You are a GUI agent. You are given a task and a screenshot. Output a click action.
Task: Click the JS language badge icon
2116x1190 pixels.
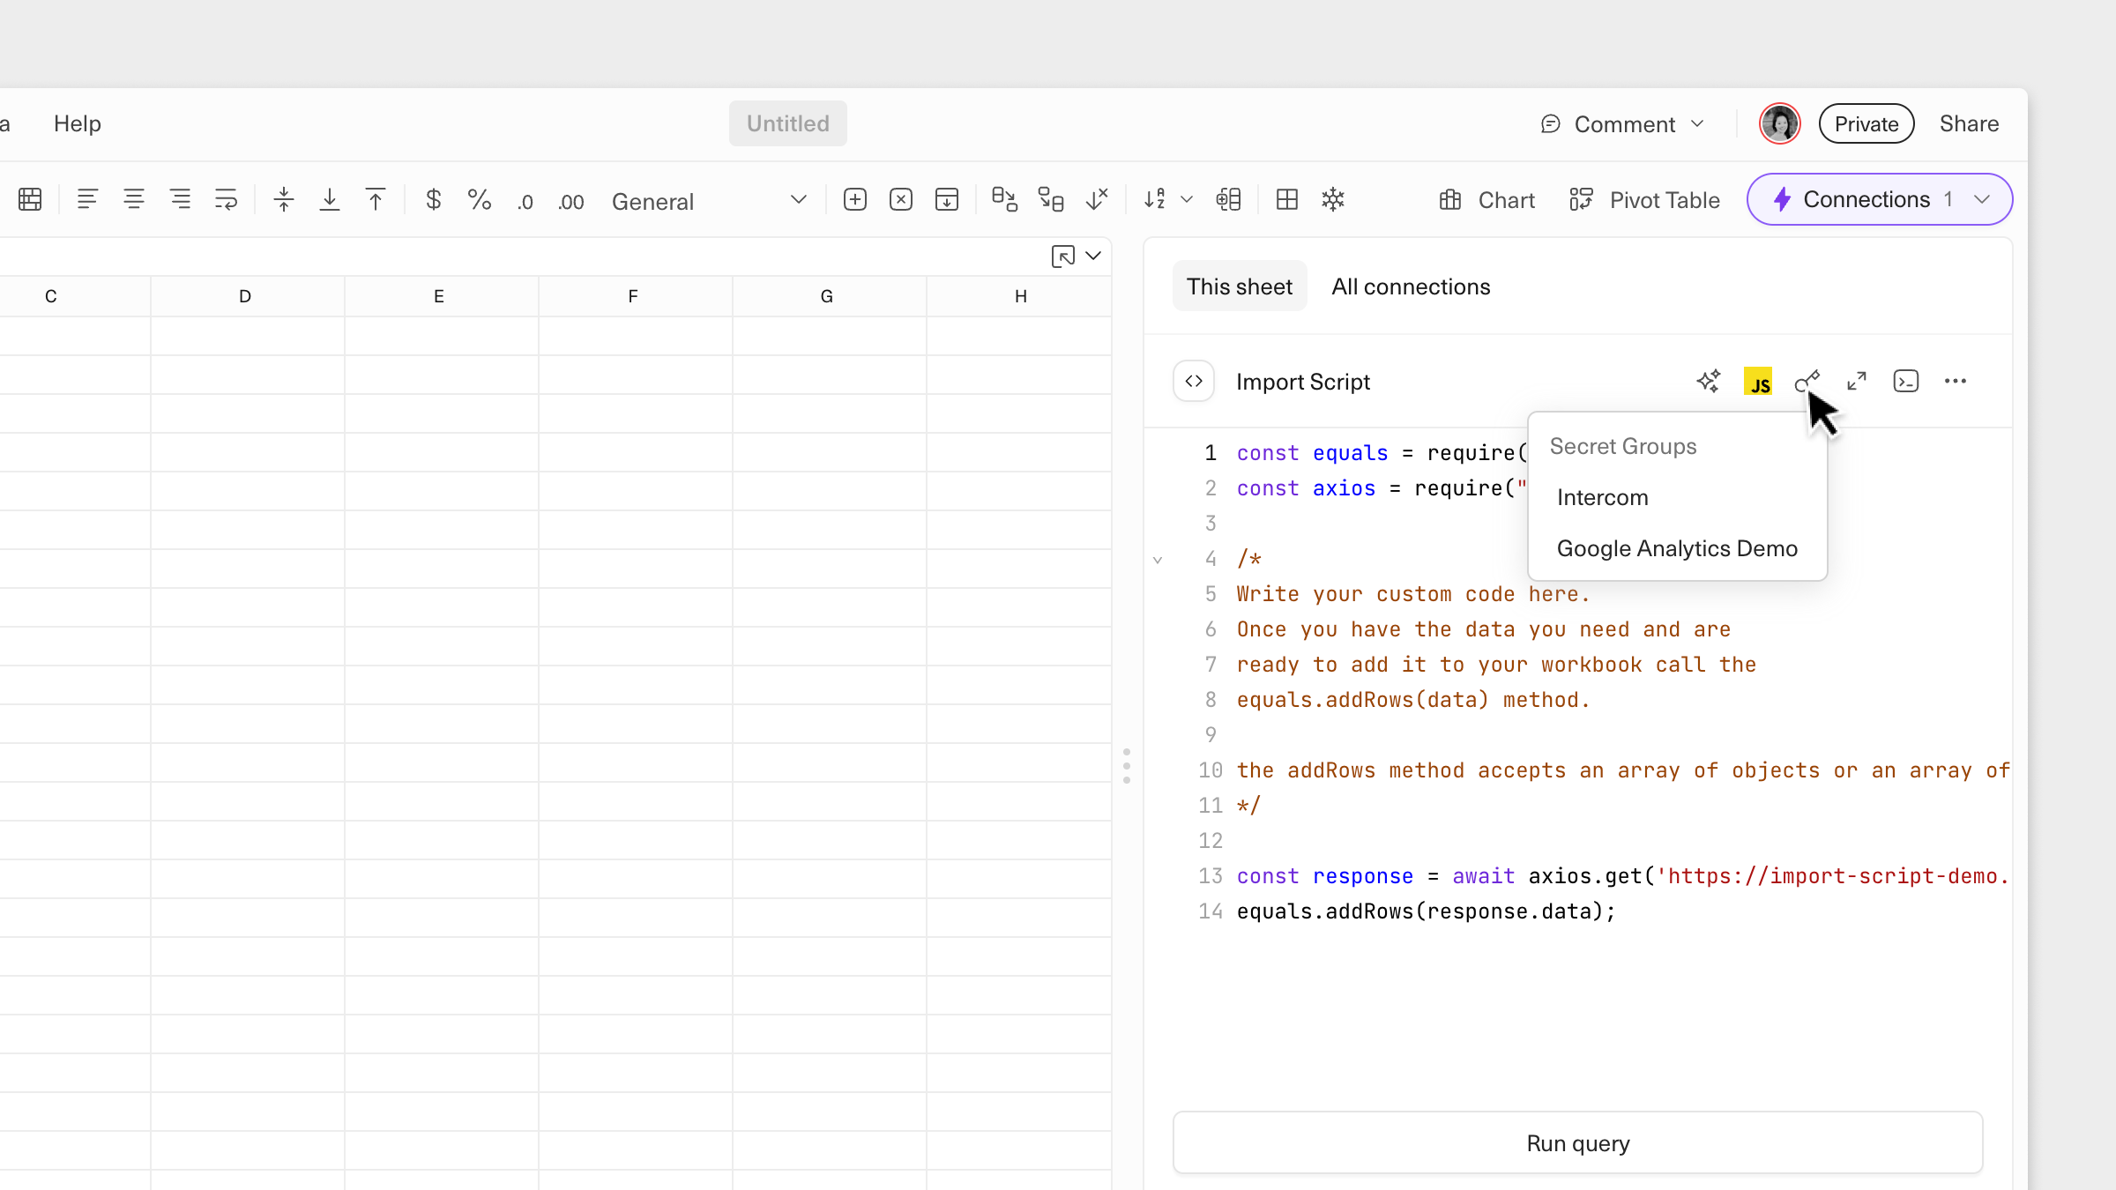coord(1758,381)
